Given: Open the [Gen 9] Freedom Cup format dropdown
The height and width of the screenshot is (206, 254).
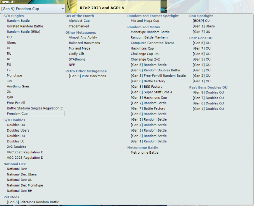Looking at the screenshot, I should click(x=33, y=9).
